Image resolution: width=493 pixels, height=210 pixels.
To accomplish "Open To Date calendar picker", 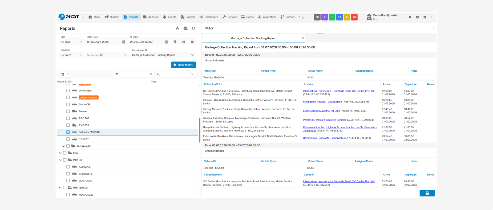I will click(166, 42).
